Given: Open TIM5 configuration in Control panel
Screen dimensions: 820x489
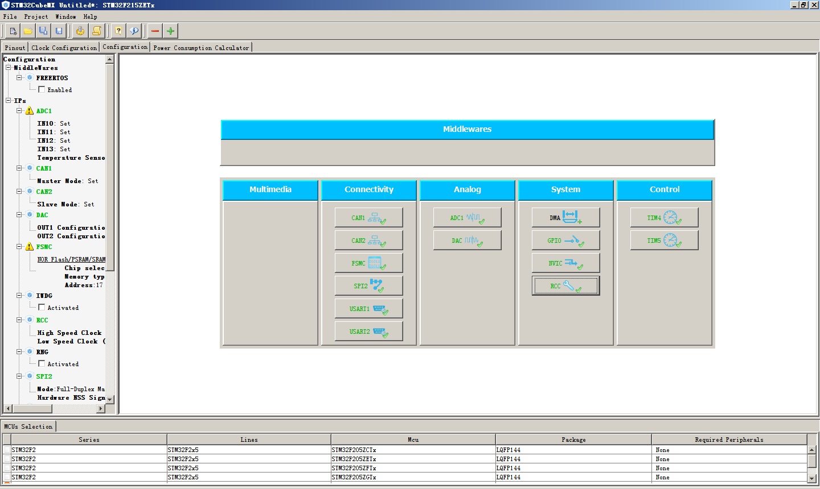Looking at the screenshot, I should 664,241.
